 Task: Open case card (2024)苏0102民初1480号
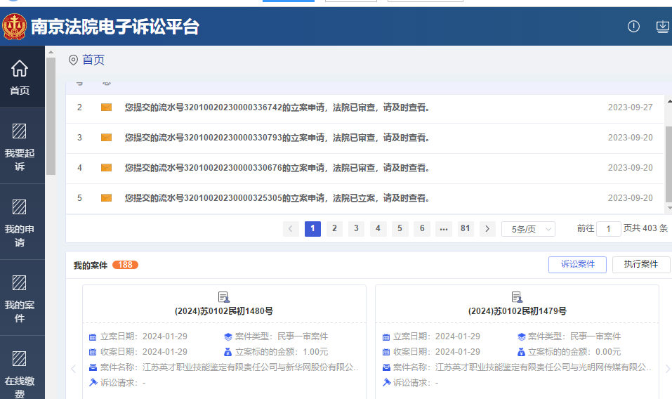coord(224,310)
